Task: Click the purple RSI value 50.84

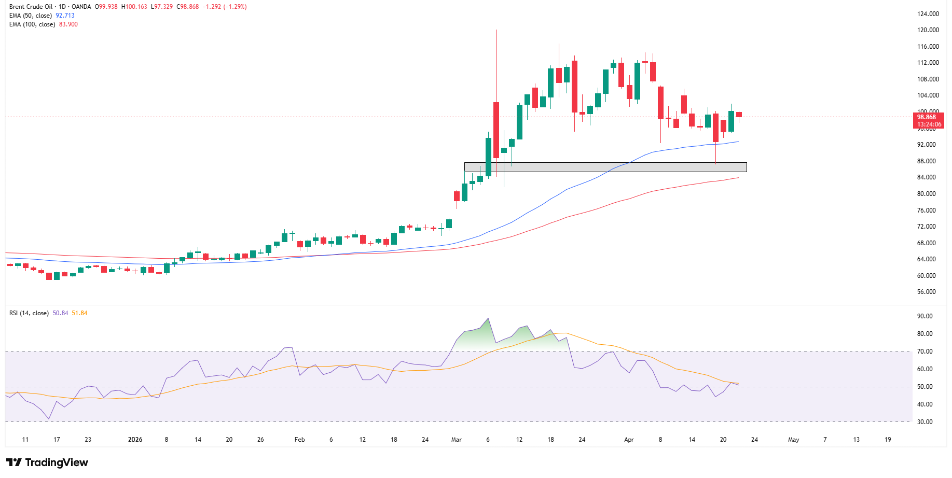Action: coord(60,313)
